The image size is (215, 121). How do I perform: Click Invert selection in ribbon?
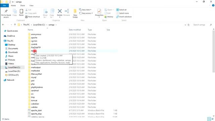coord(124,17)
